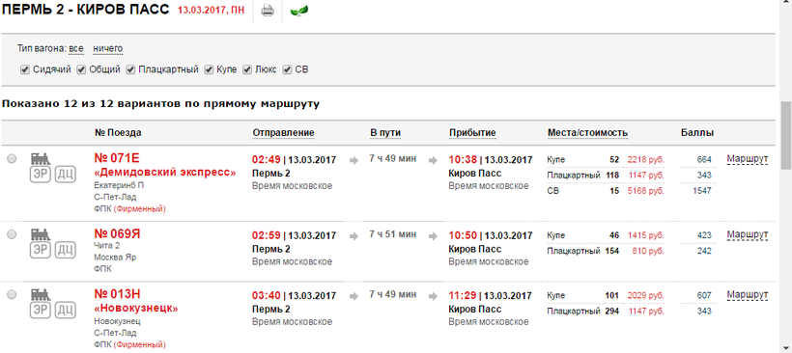Sort by the Прибытие column header
The height and width of the screenshot is (353, 792).
pyautogui.click(x=472, y=133)
